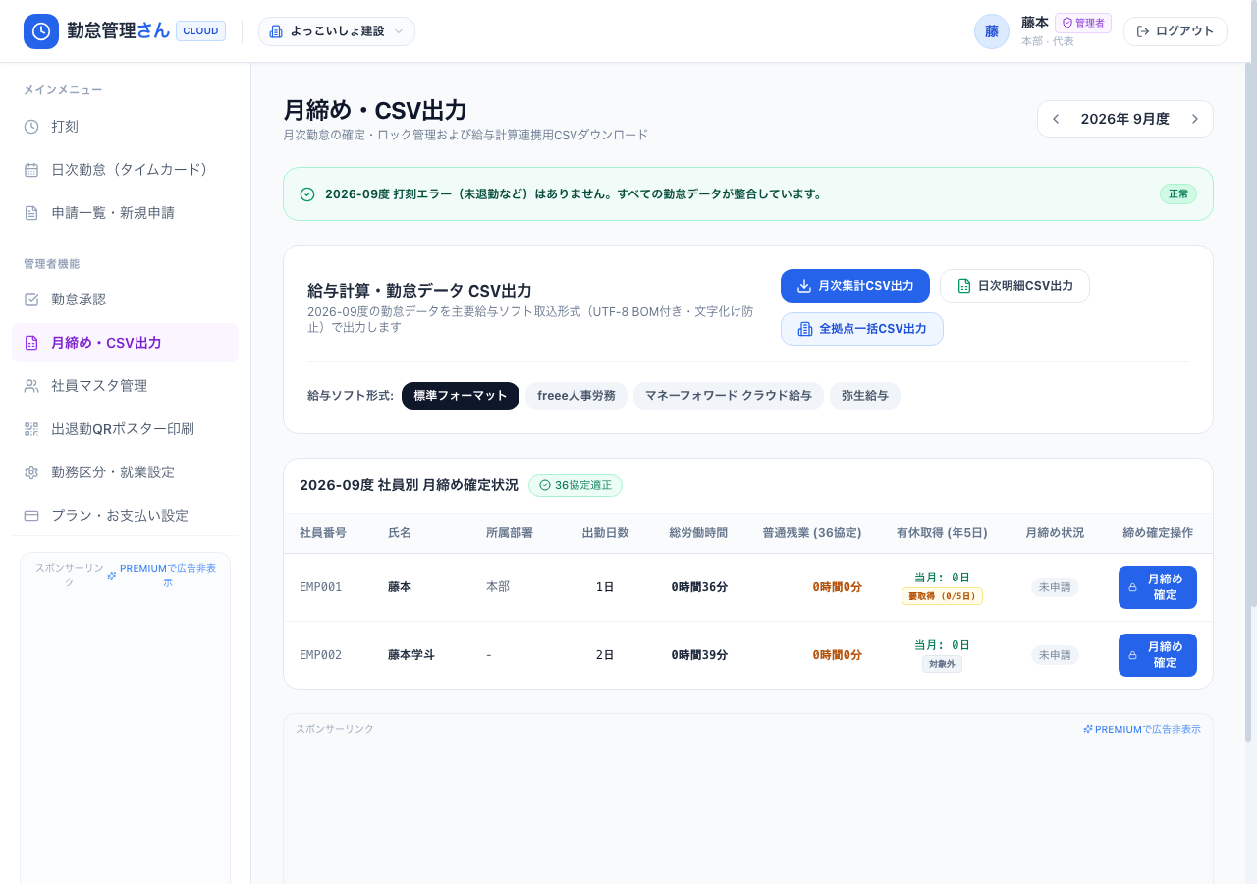Select 弥生給与 format
Viewport: 1257px width, 884px height.
865,396
